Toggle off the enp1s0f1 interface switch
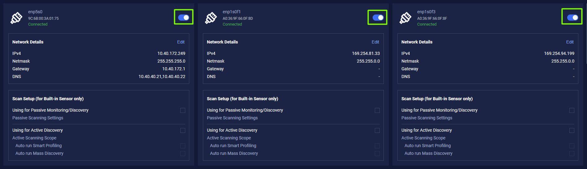The height and width of the screenshot is (169, 587). 378,18
